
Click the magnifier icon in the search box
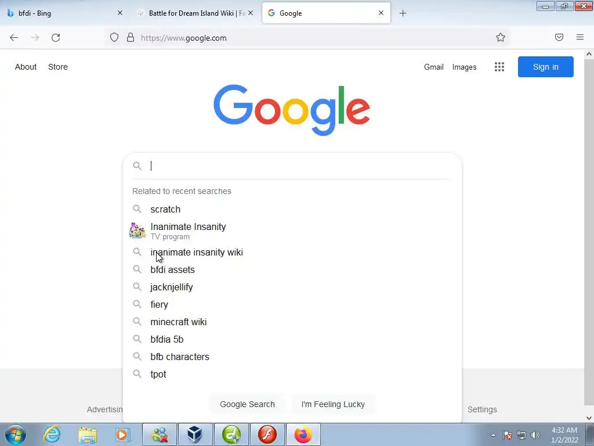pos(137,166)
